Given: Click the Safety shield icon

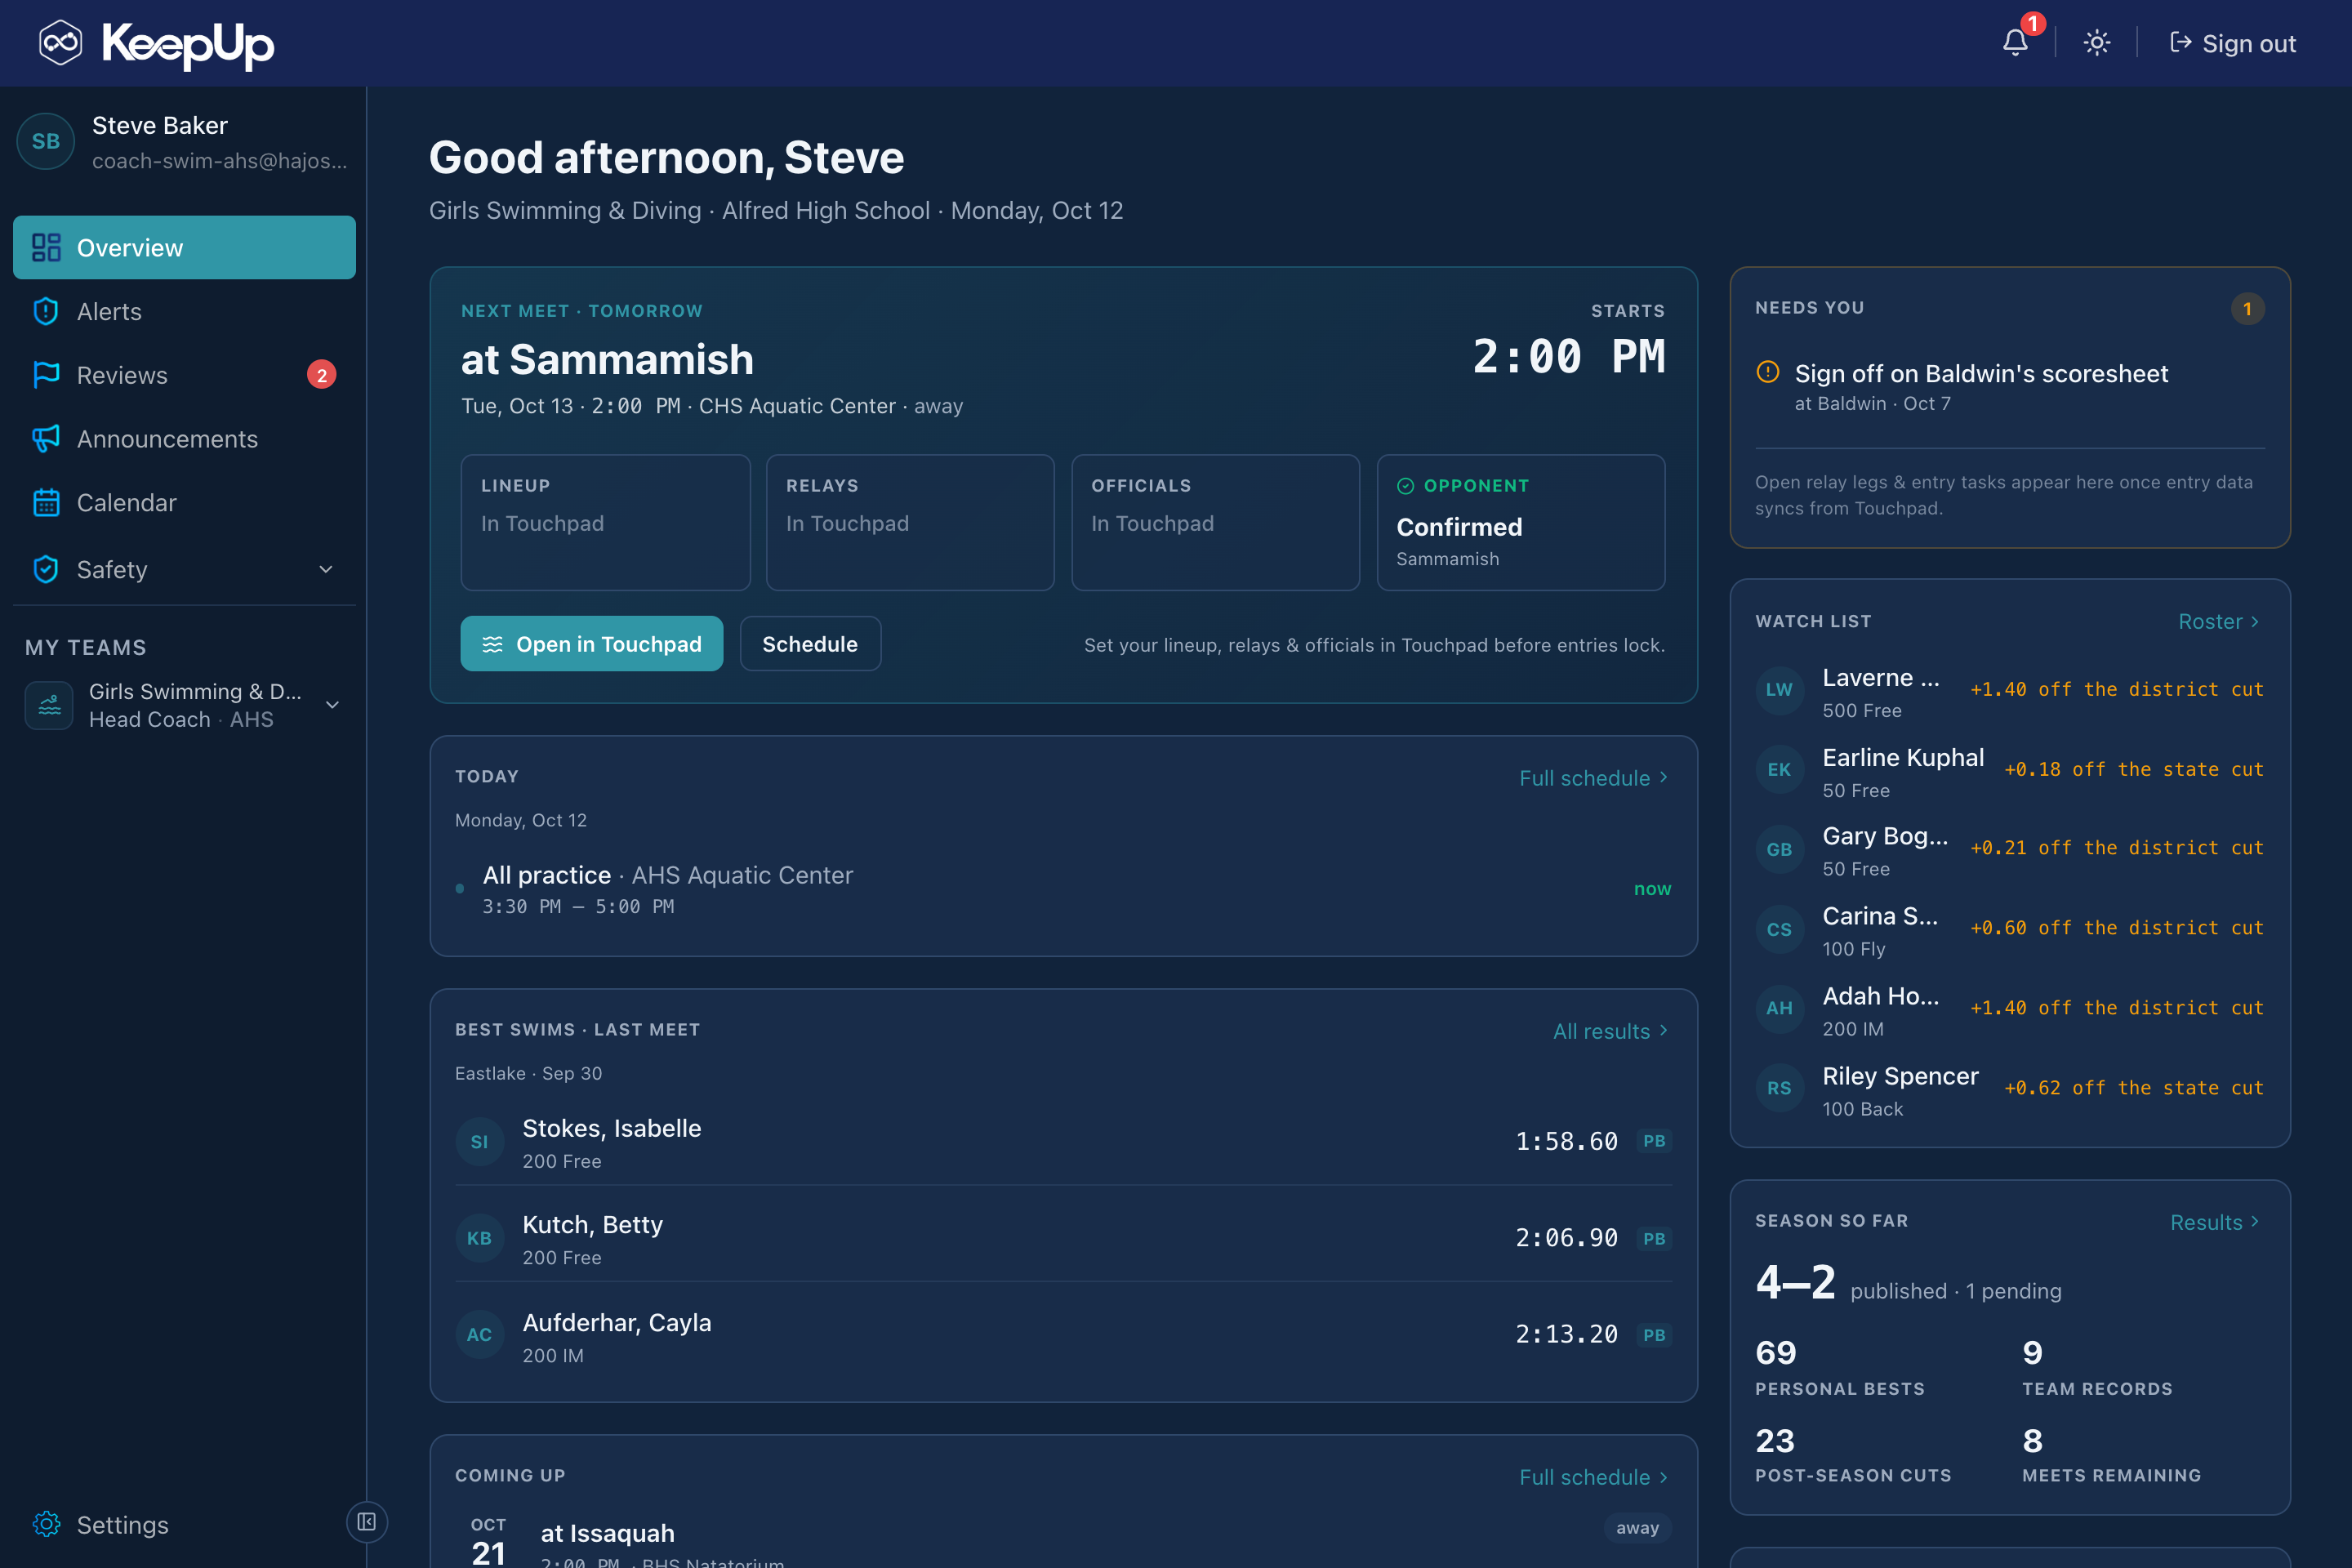Looking at the screenshot, I should pyautogui.click(x=46, y=569).
